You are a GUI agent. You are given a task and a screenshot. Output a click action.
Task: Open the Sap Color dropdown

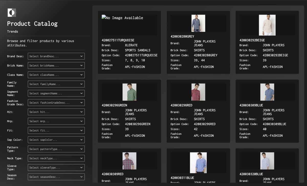56,140
